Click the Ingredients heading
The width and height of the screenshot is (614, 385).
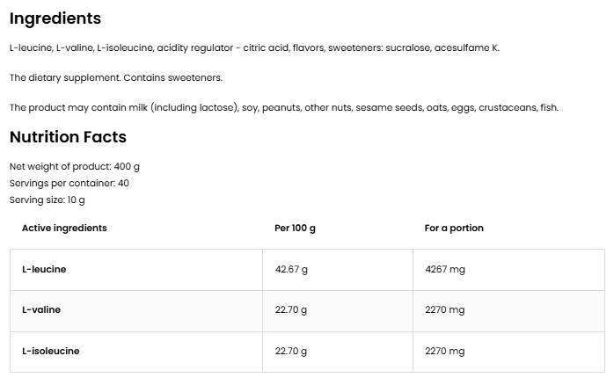click(55, 18)
